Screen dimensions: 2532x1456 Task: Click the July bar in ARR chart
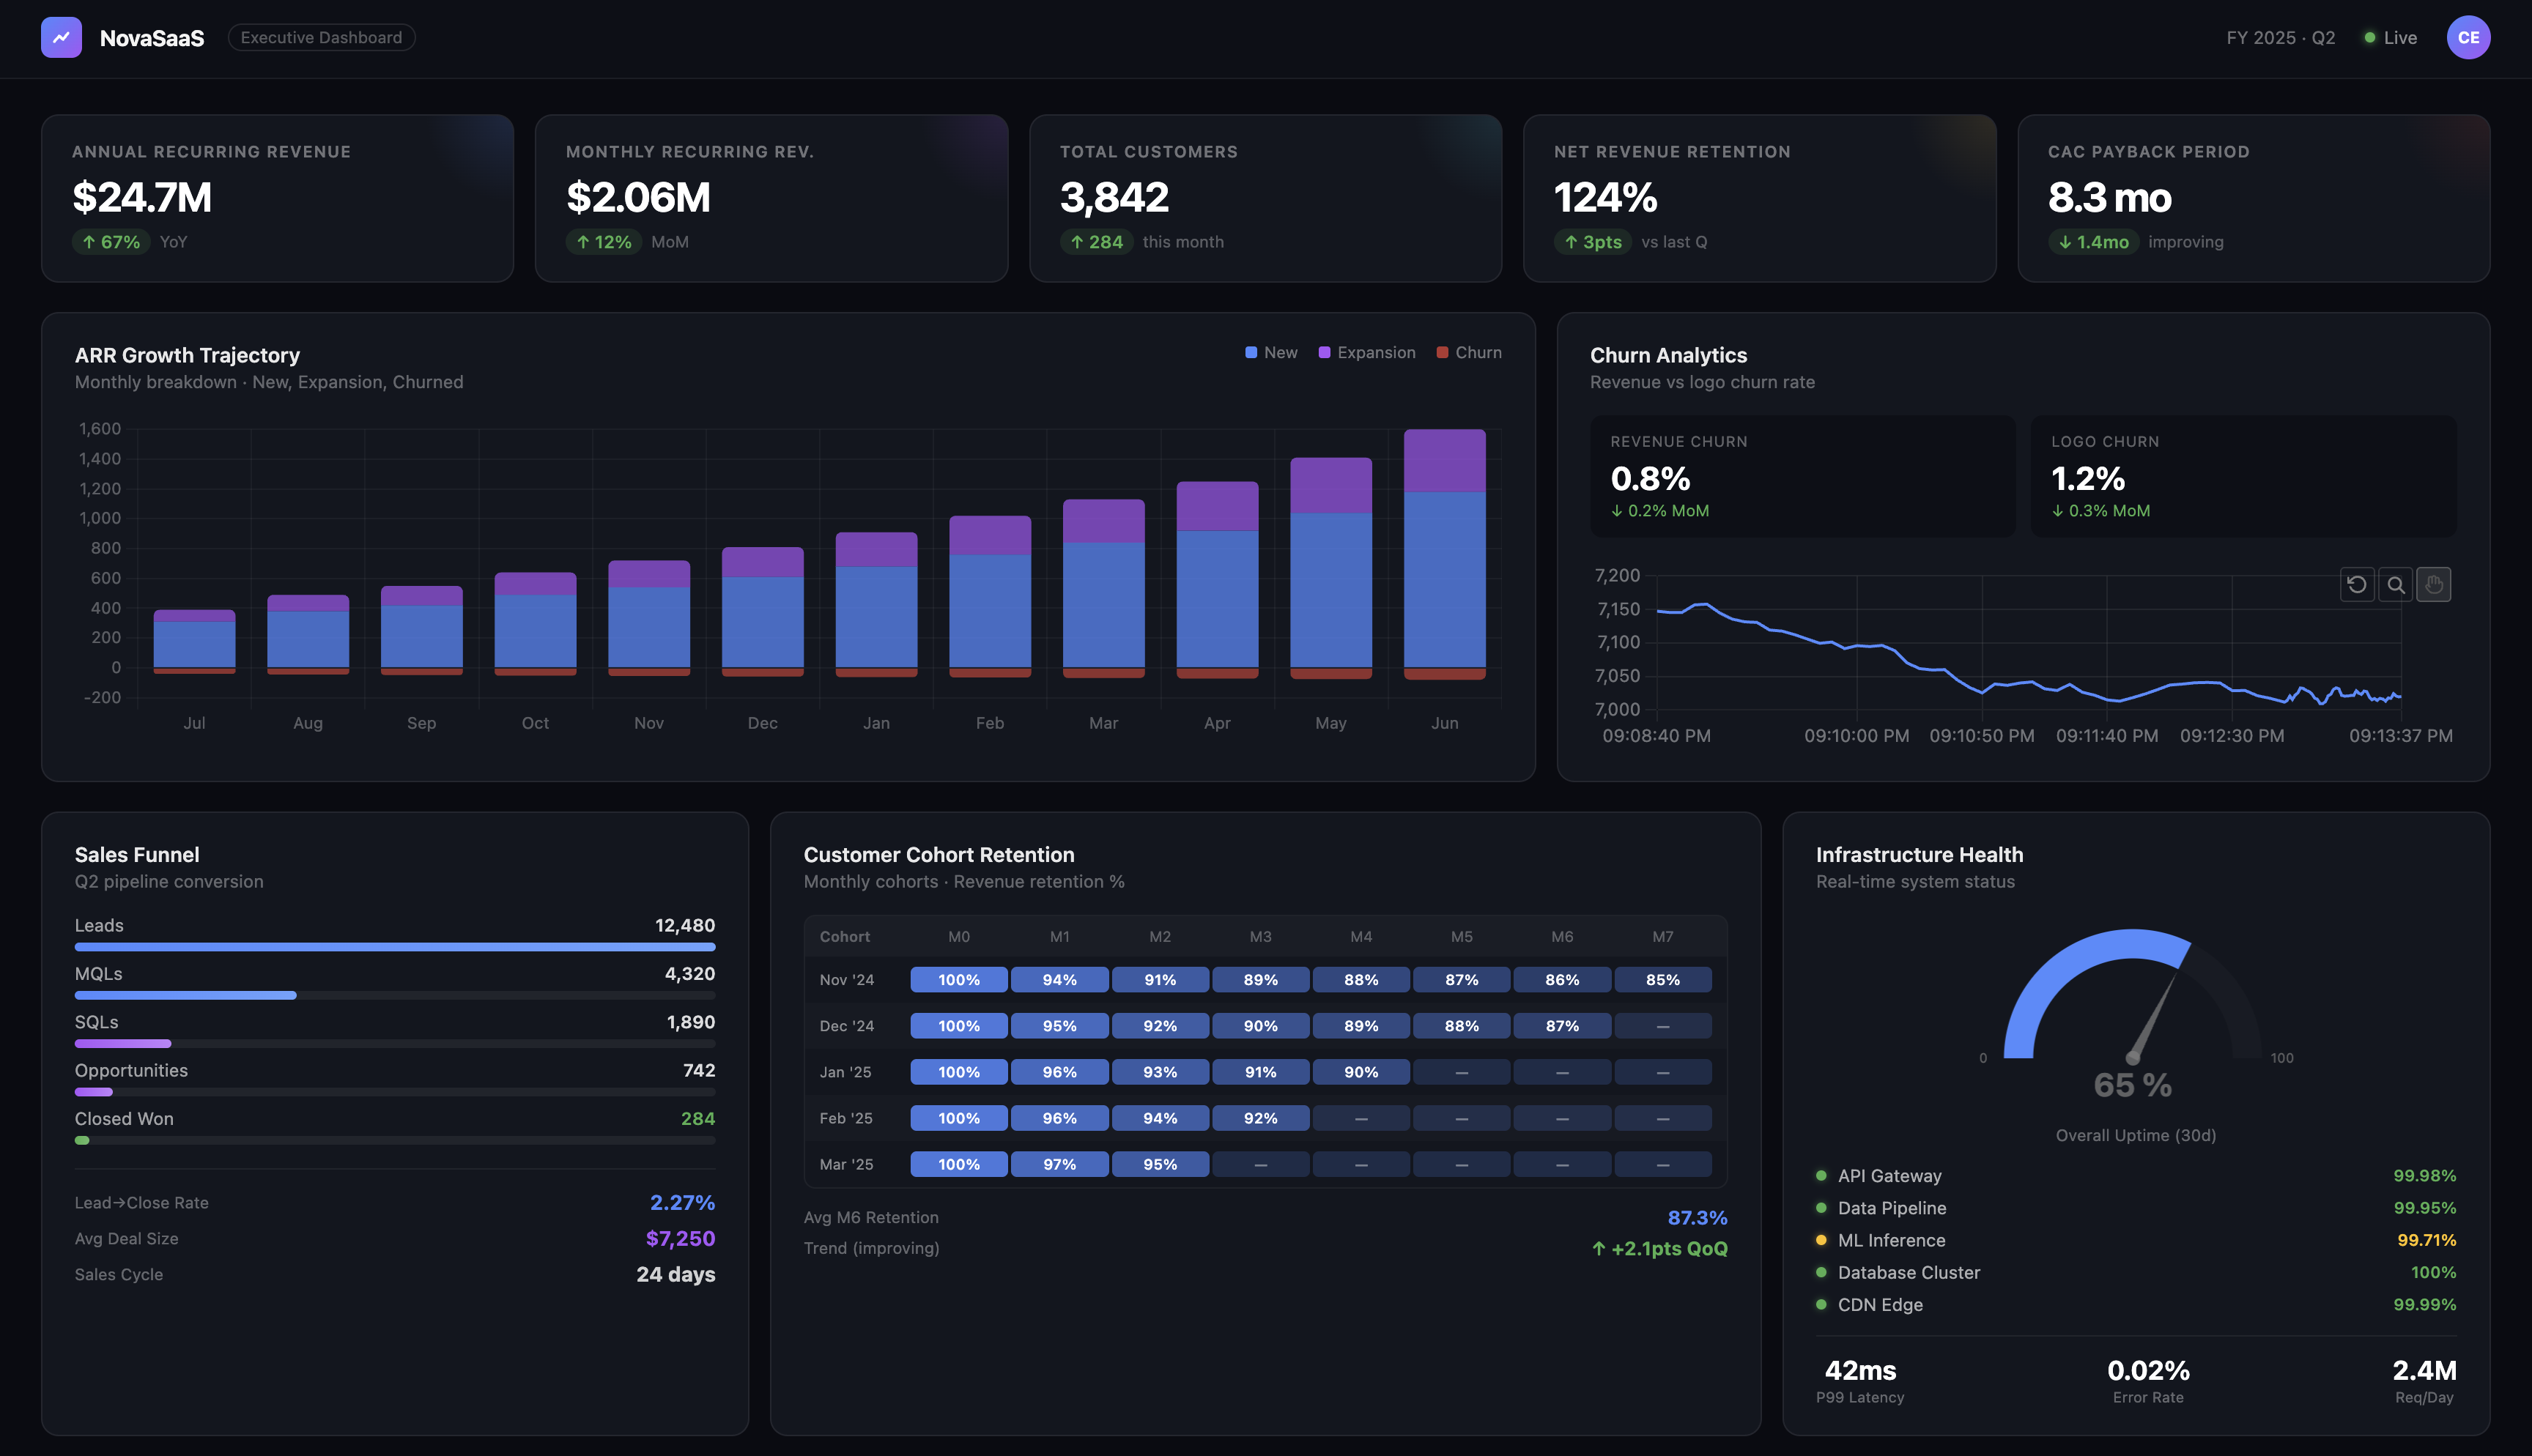pyautogui.click(x=194, y=641)
